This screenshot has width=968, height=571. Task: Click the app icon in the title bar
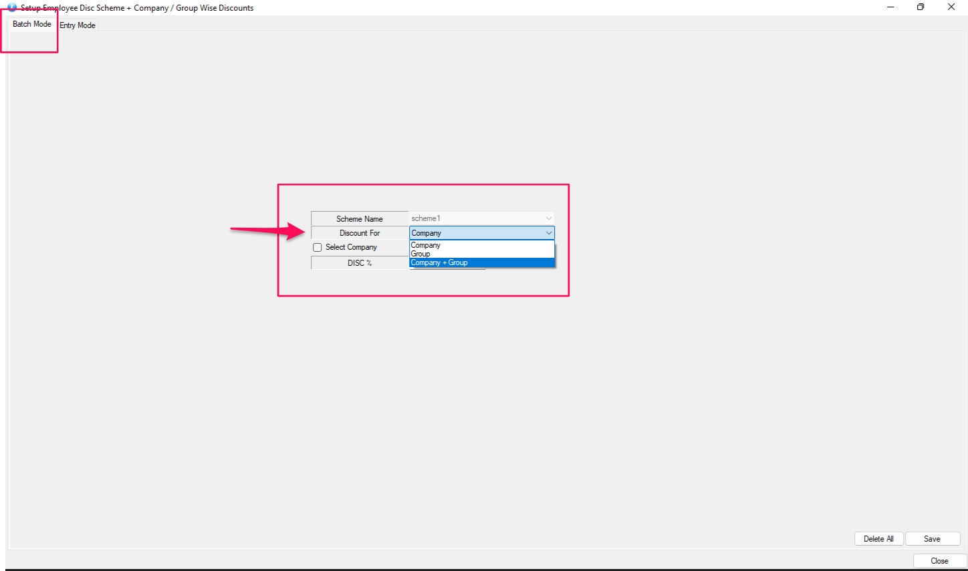pos(12,7)
